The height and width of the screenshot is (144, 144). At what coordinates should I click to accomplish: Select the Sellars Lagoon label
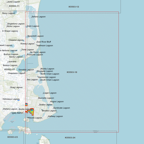pyautogui.click(x=39, y=17)
